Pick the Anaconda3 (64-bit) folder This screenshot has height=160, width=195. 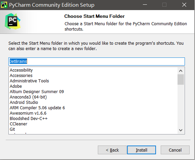pyautogui.click(x=28, y=97)
